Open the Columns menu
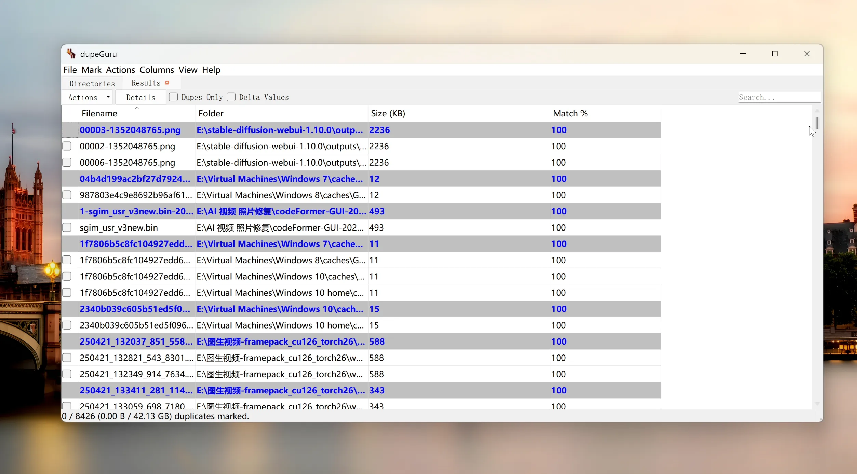The width and height of the screenshot is (857, 474). click(x=157, y=70)
